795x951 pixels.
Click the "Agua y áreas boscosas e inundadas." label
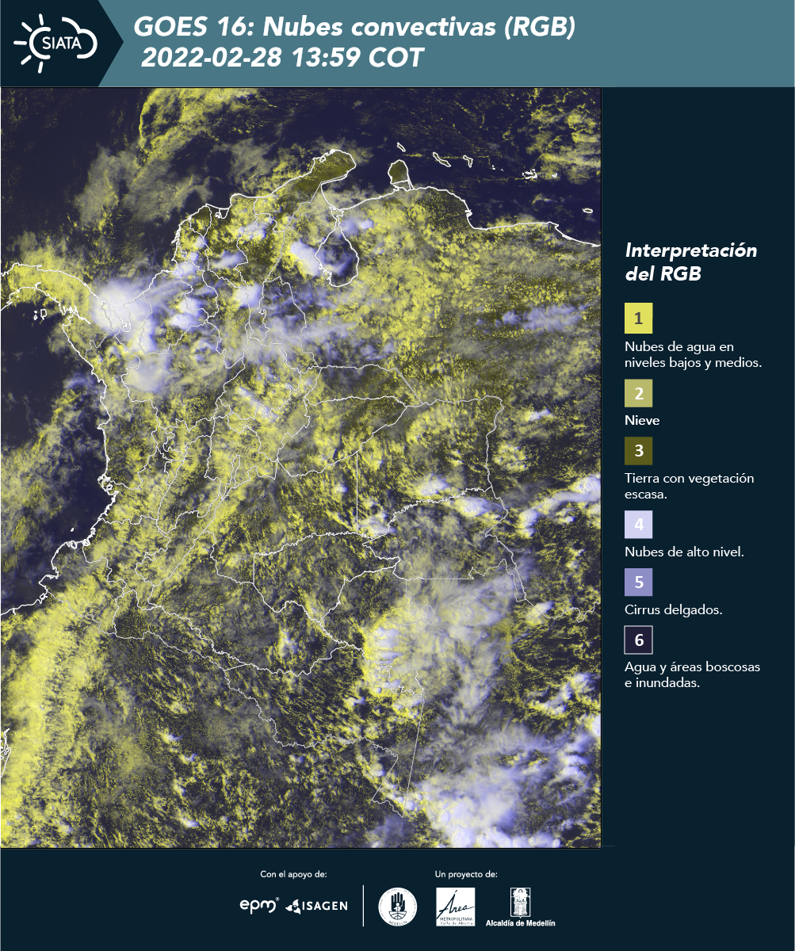tap(693, 674)
